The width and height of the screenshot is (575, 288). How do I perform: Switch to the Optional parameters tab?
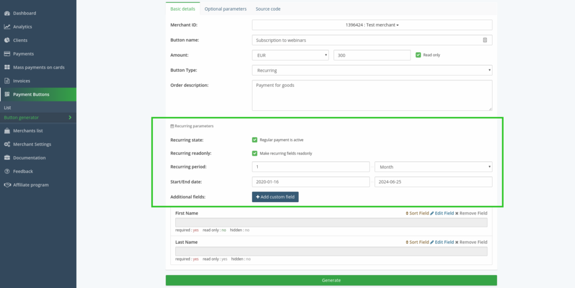[226, 9]
